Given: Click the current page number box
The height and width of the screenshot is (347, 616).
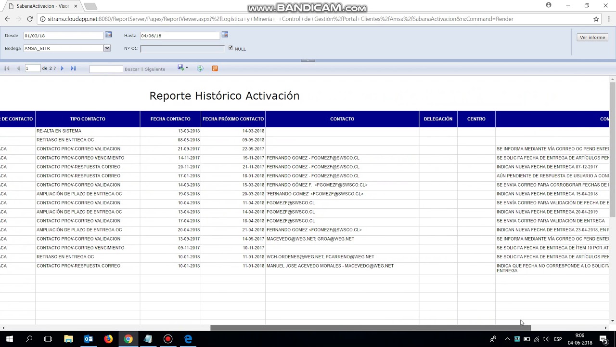Looking at the screenshot, I should pyautogui.click(x=32, y=68).
